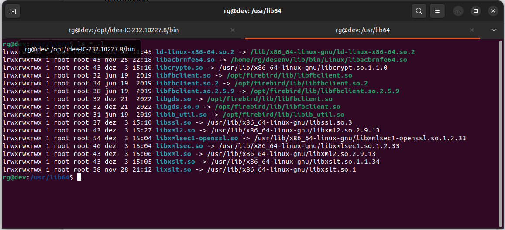Expand the tab list dropdown arrow

click(495, 30)
